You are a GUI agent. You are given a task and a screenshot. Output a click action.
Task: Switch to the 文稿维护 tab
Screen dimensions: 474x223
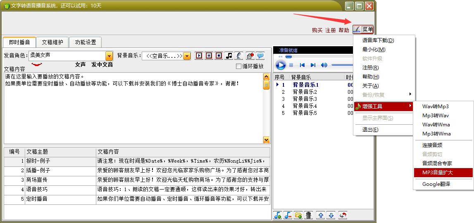tap(52, 42)
